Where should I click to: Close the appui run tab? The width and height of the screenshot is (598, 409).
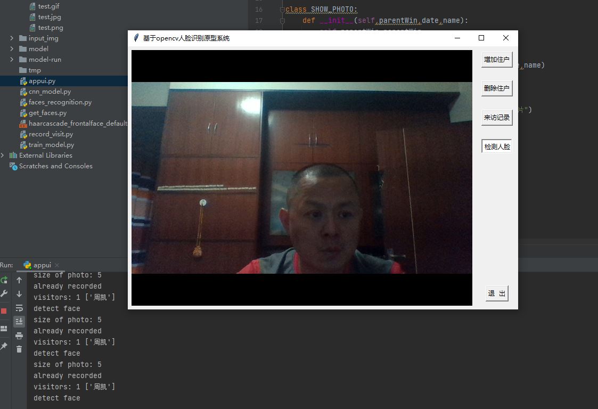[57, 265]
